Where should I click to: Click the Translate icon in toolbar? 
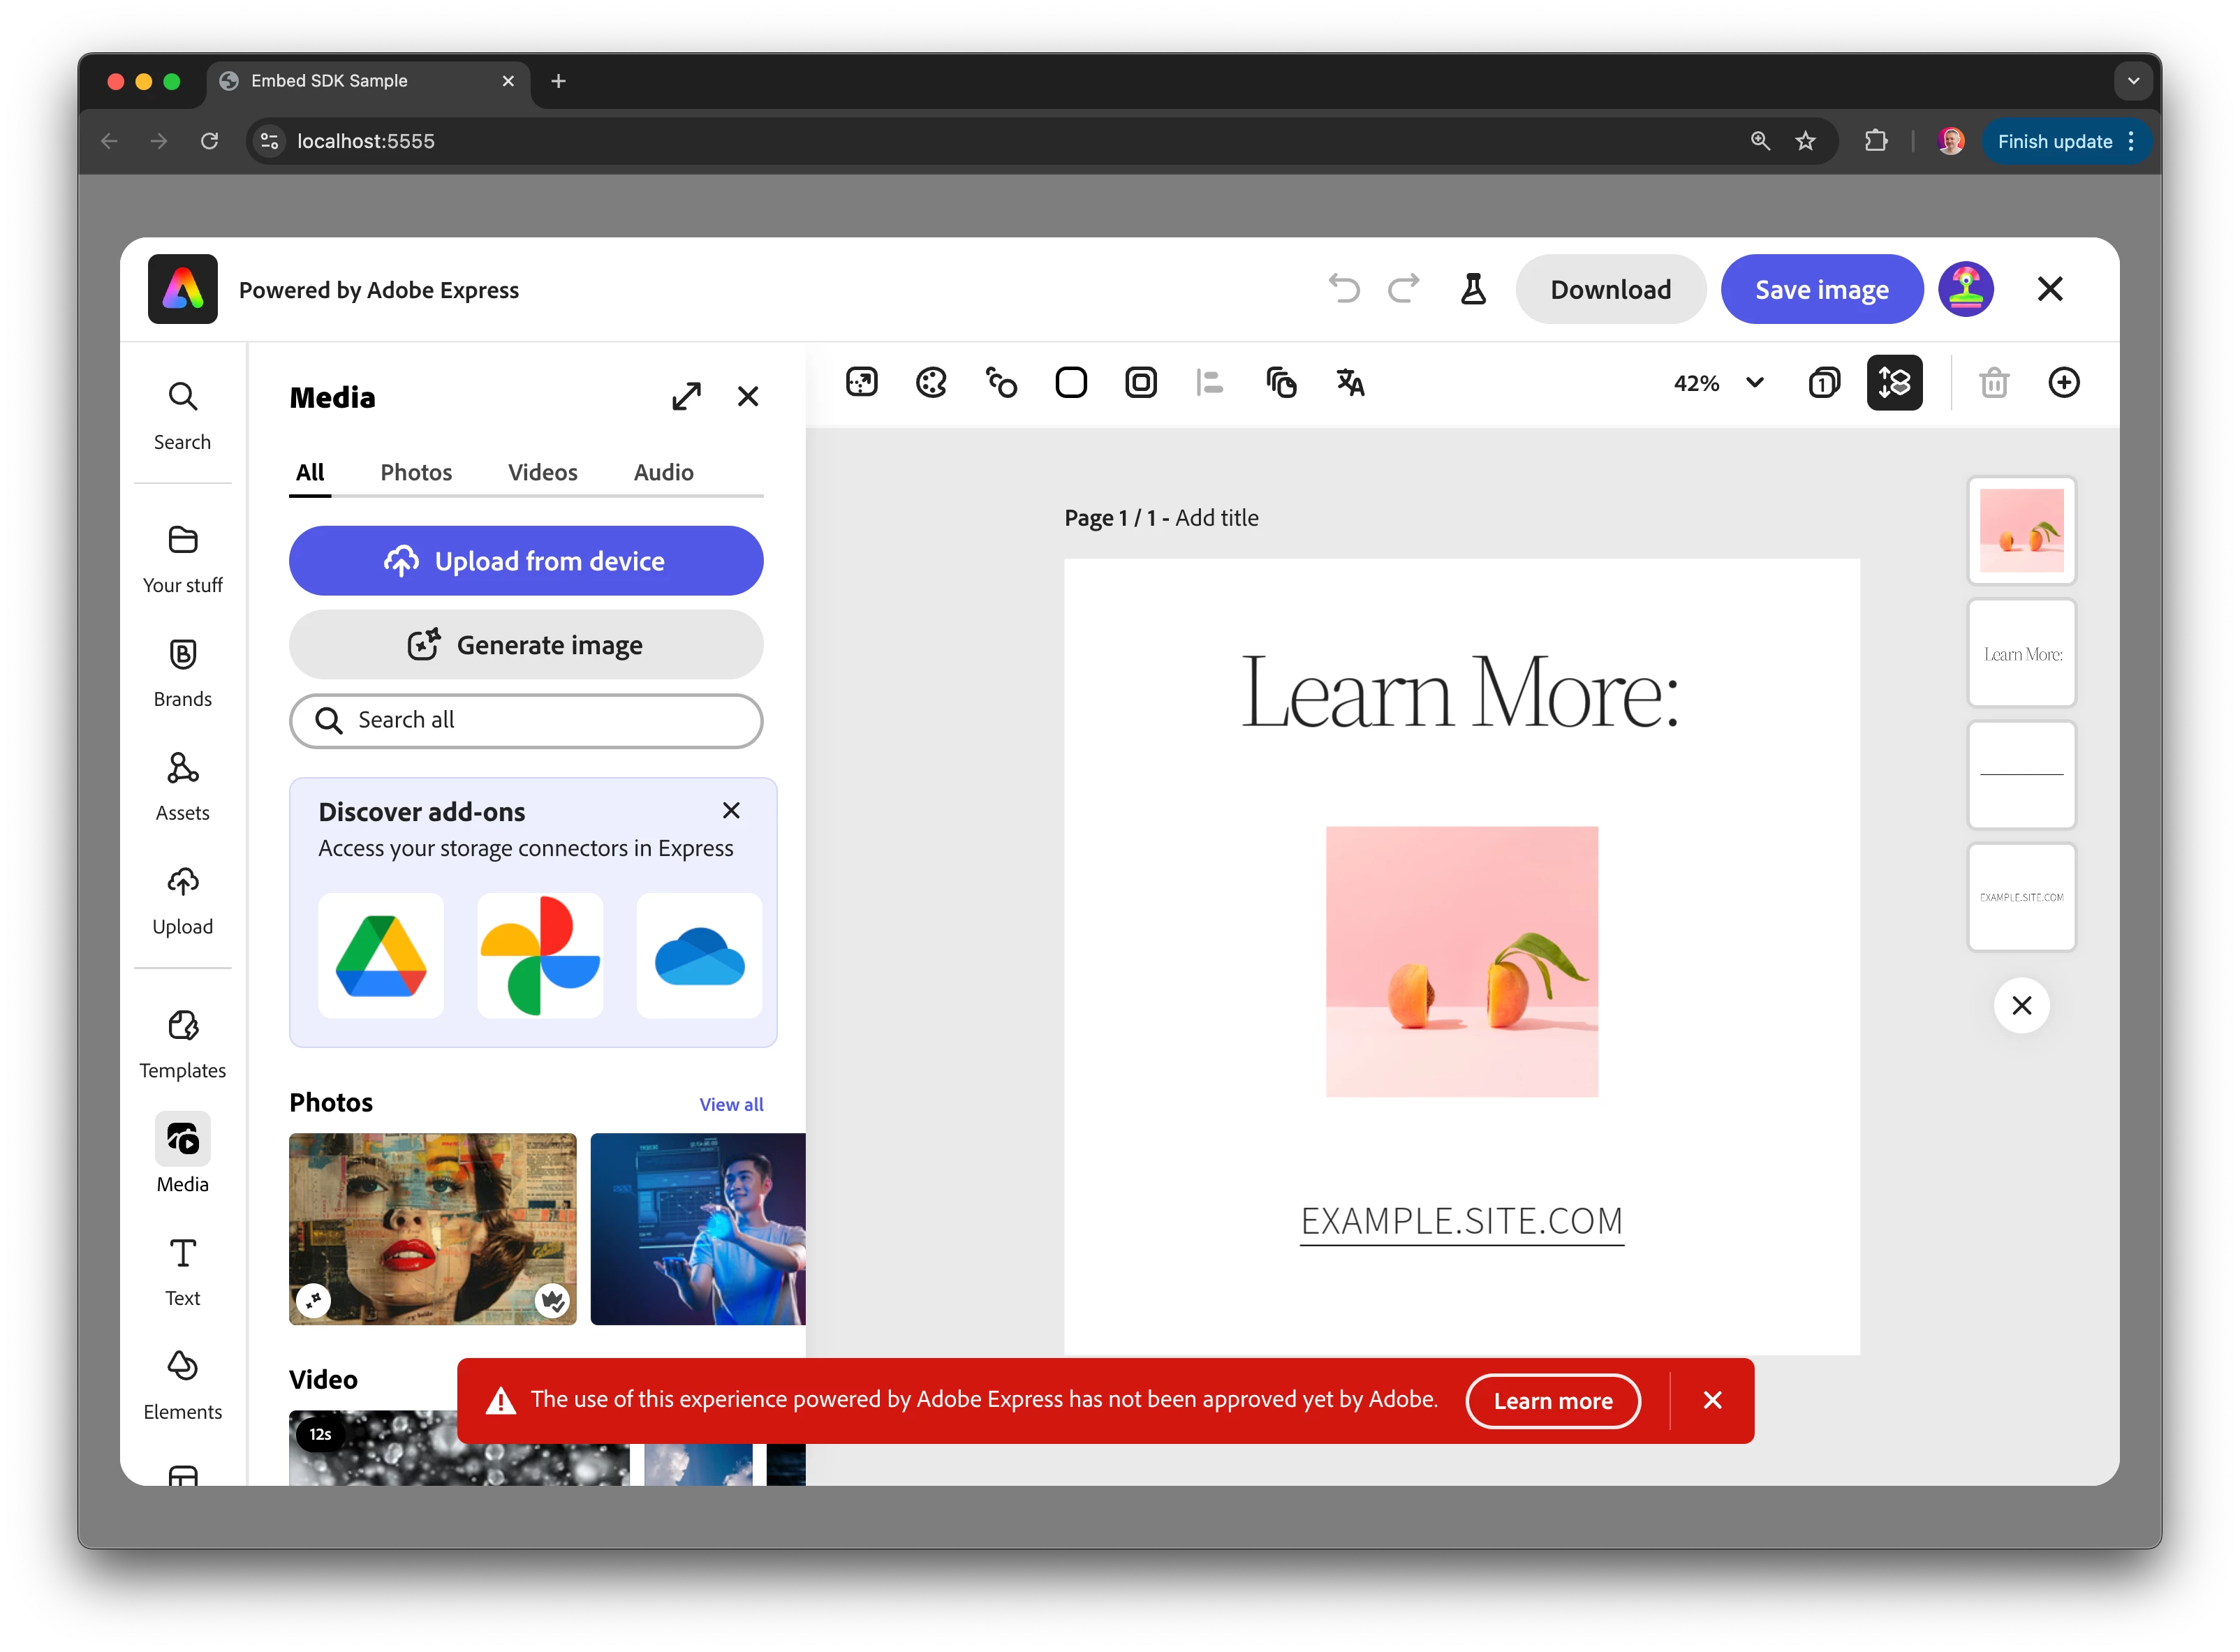coord(1350,383)
